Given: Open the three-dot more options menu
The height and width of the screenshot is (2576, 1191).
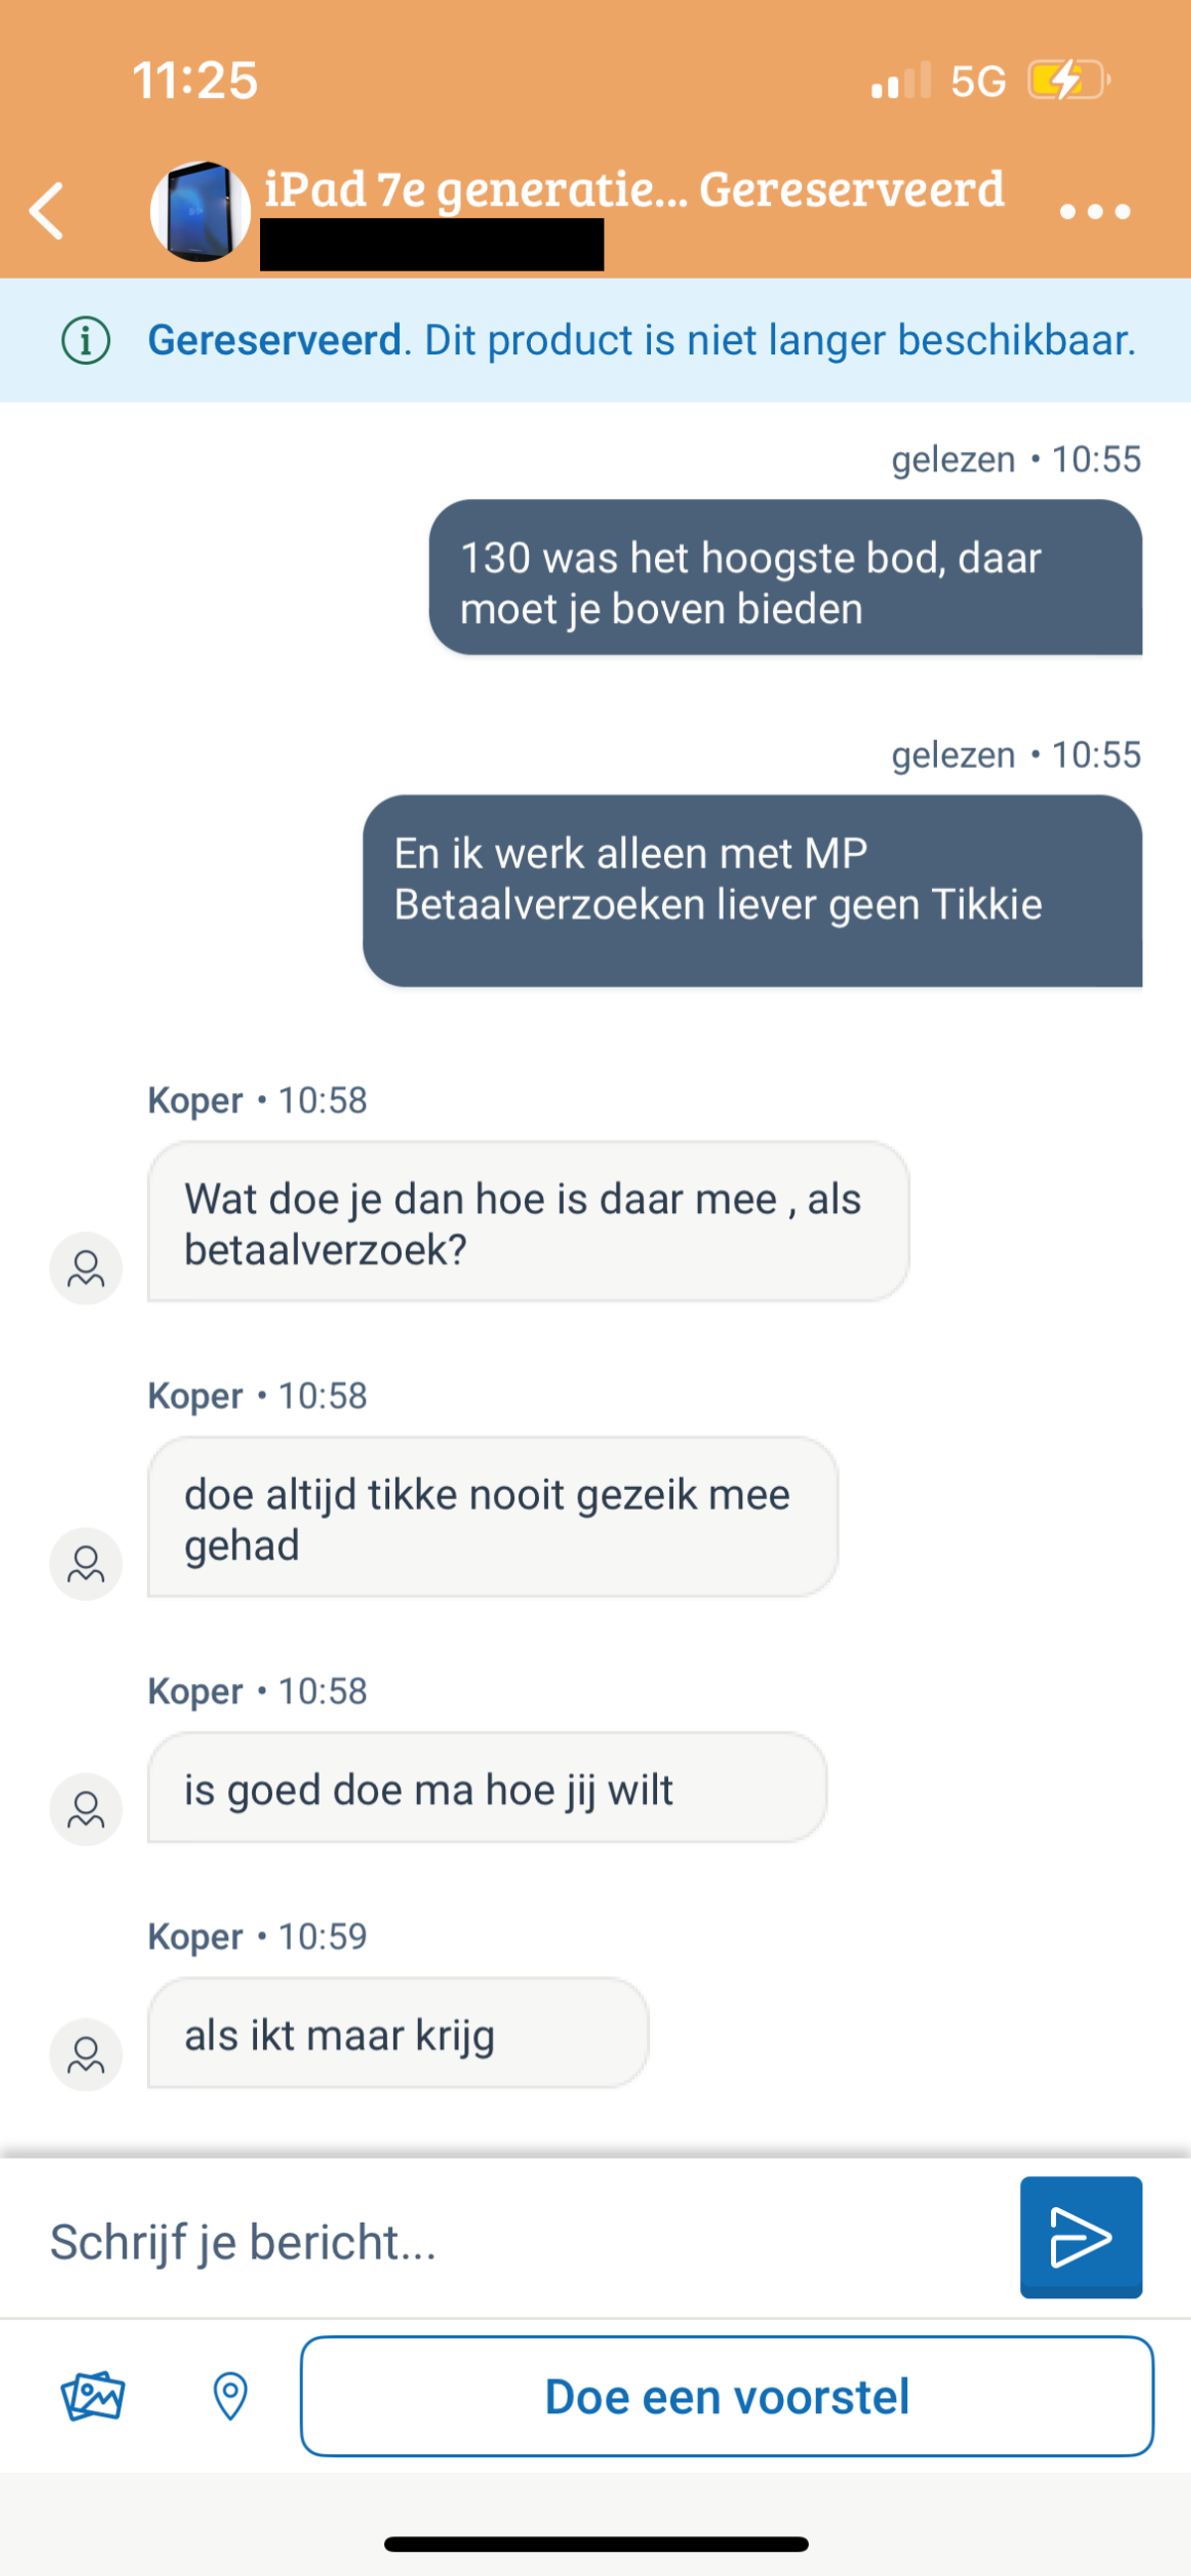Looking at the screenshot, I should coord(1094,211).
